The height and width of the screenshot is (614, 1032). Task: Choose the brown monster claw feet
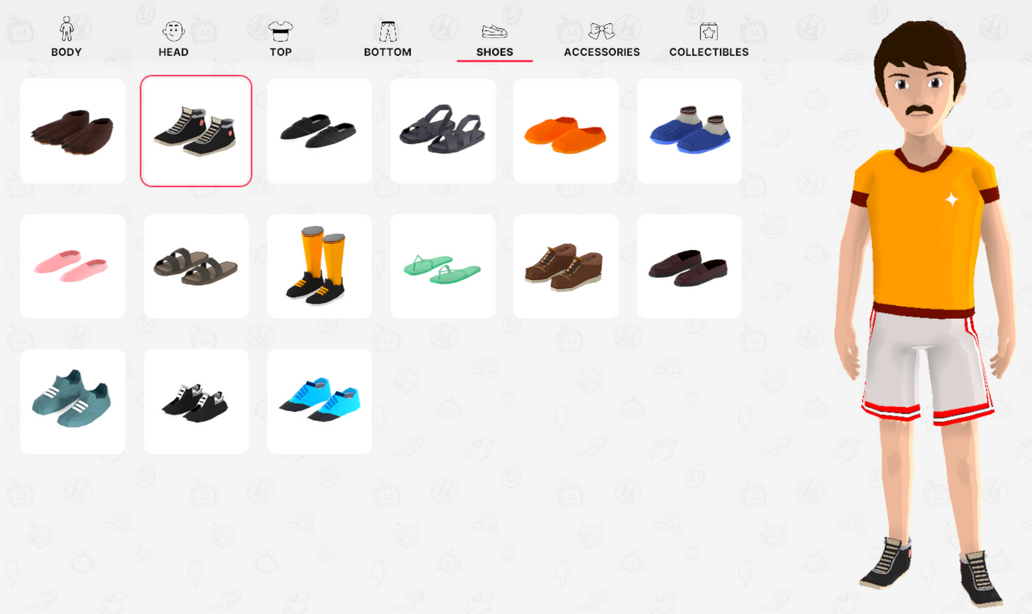coord(73,131)
